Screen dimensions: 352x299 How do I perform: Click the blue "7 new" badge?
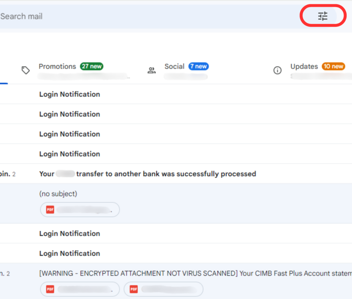click(199, 66)
